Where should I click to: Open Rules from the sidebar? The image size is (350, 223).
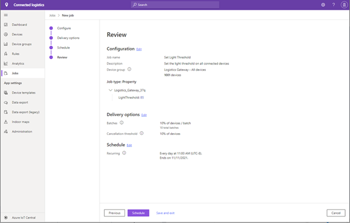click(x=16, y=54)
